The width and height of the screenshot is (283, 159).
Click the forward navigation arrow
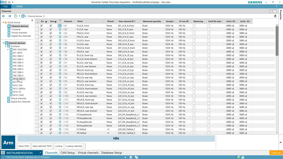tap(9, 16)
